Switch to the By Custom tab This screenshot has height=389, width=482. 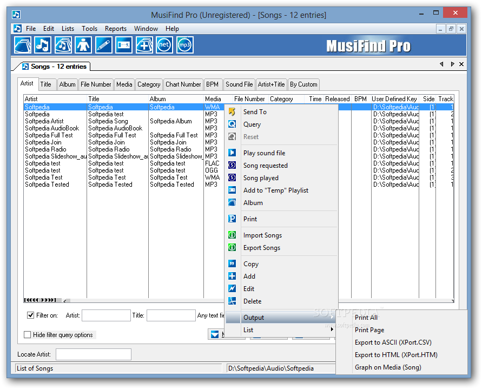click(x=303, y=84)
